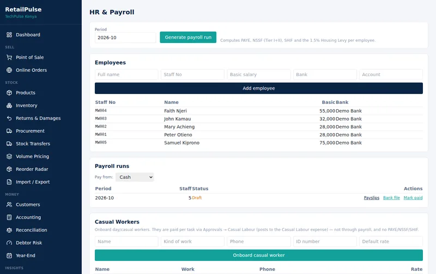Open Reorder Radar page
Screen dimensions: 436x274
[x=40, y=169]
